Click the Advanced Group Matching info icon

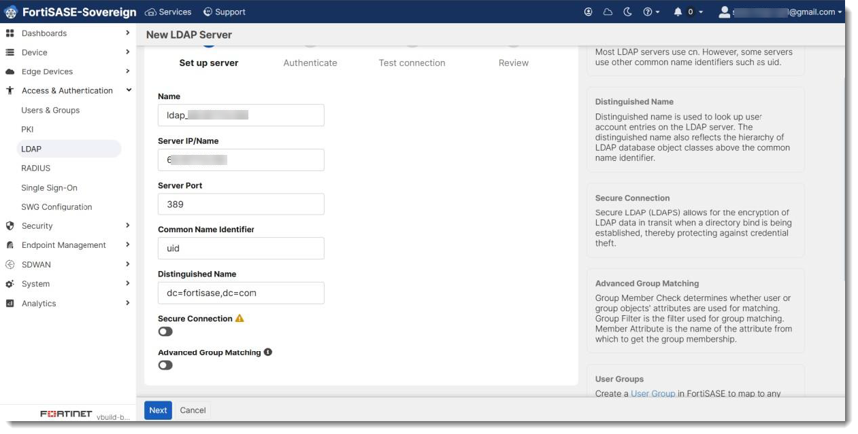pyautogui.click(x=268, y=352)
